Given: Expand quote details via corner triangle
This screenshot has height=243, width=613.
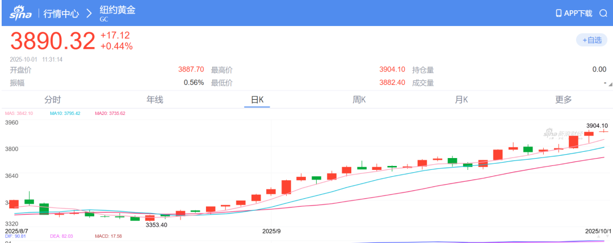Looking at the screenshot, I should point(610,84).
